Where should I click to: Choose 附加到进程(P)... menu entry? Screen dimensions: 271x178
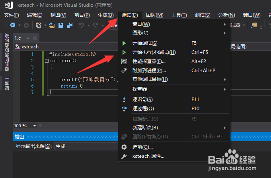pyautogui.click(x=174, y=71)
